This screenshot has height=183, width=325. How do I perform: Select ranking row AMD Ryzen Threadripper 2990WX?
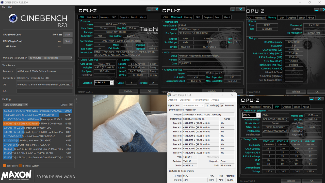(x=38, y=111)
